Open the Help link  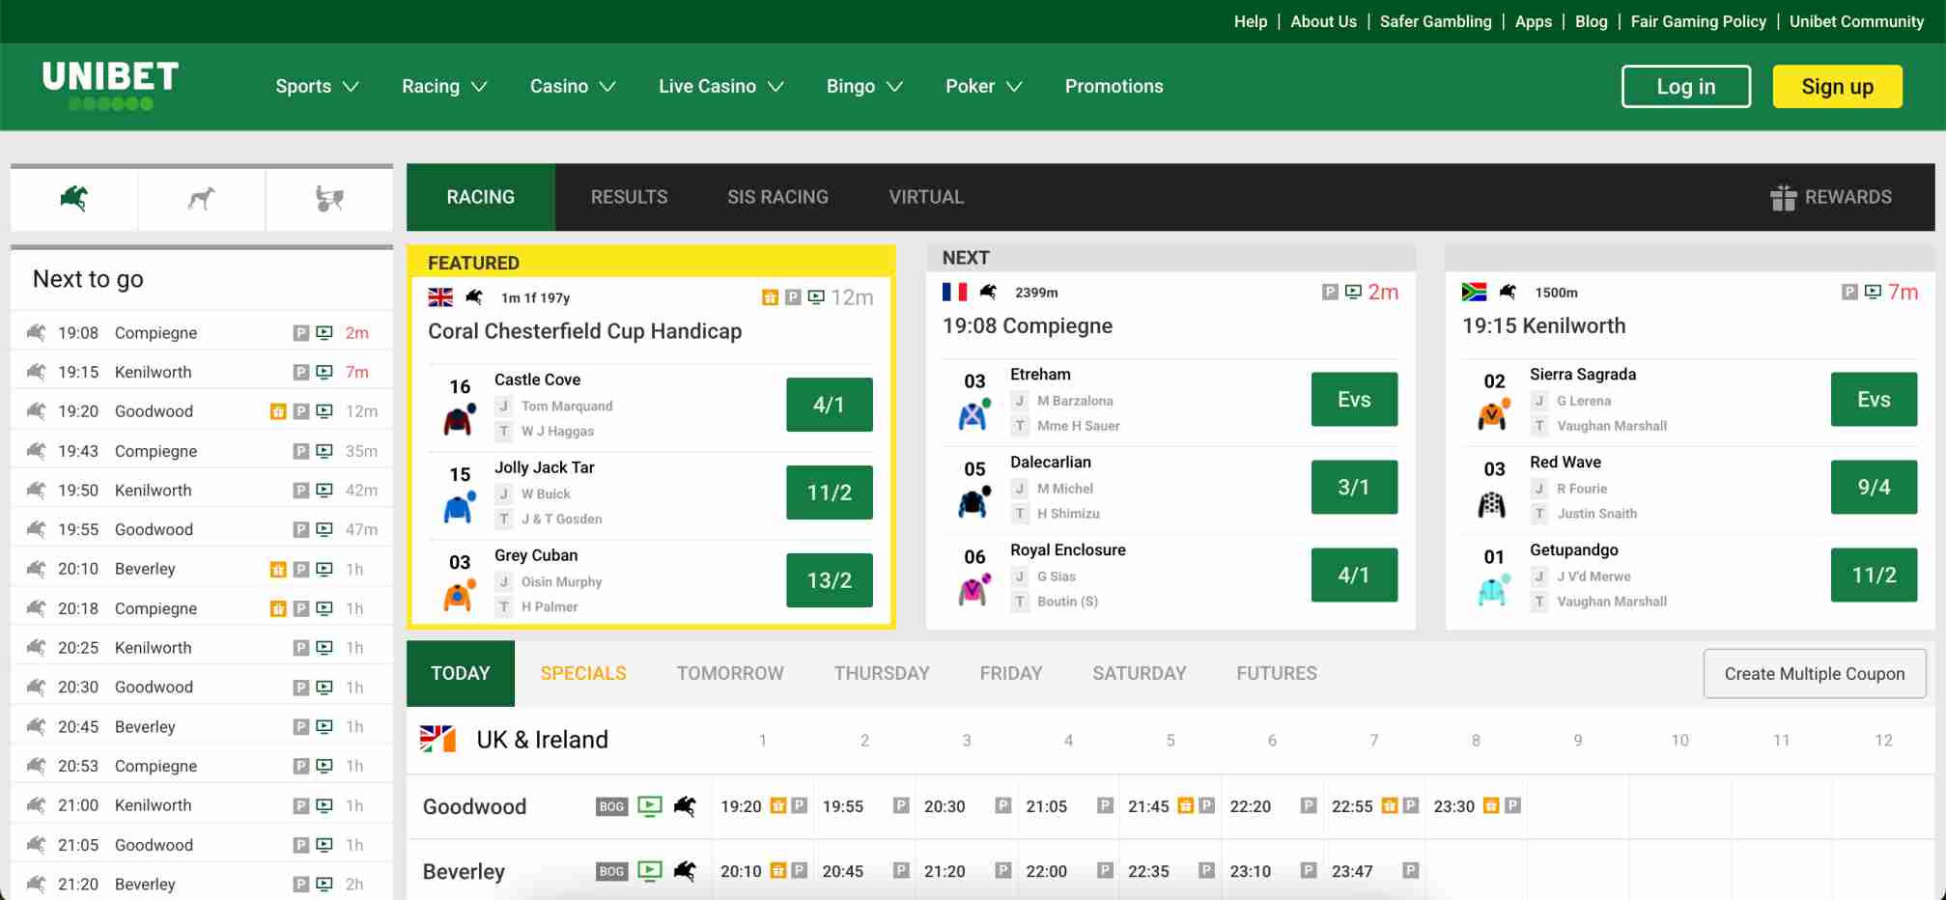(1251, 21)
